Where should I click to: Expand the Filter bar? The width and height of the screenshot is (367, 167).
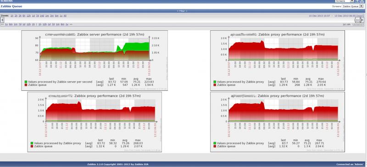(182, 11)
